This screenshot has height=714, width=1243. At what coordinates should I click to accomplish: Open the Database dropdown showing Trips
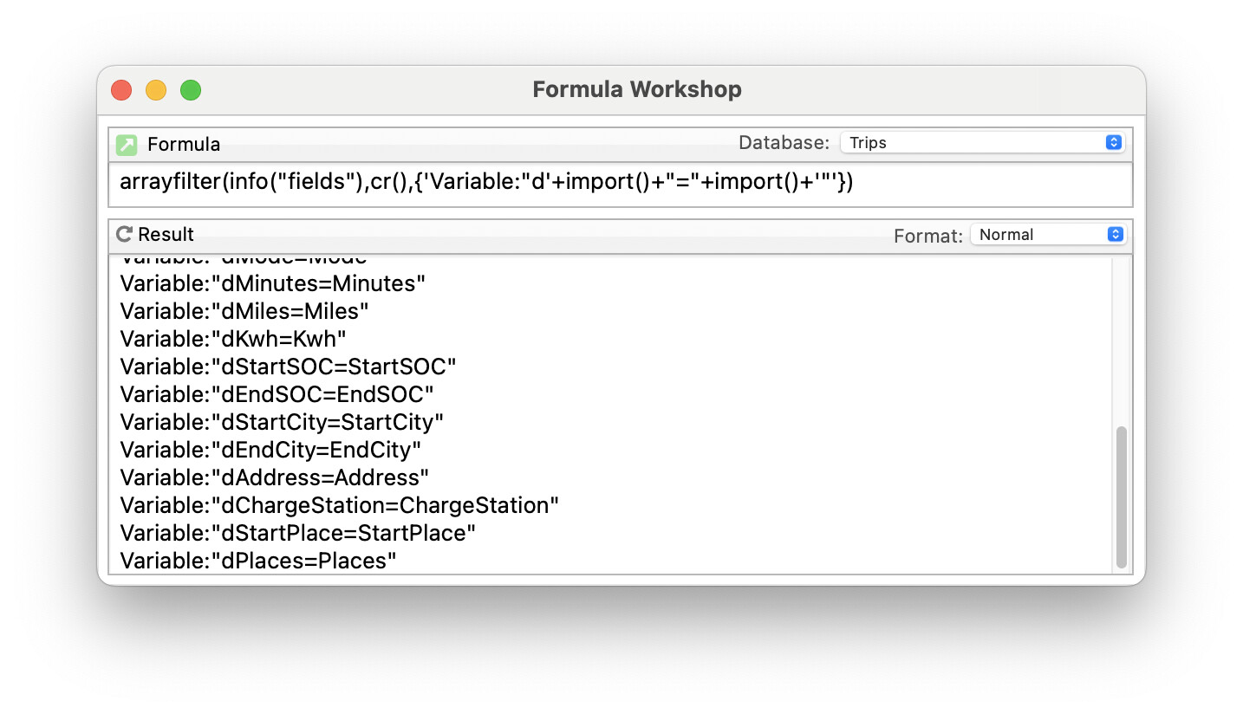click(982, 143)
